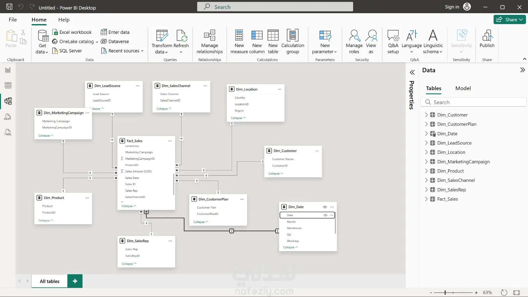The width and height of the screenshot is (528, 297).
Task: Create a New measure
Action: (x=239, y=42)
